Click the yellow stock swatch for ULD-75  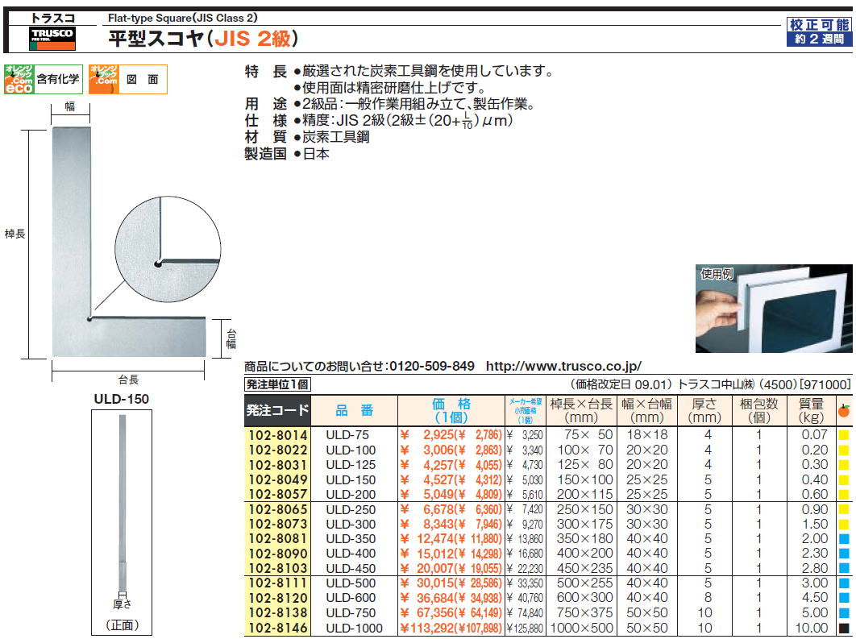pyautogui.click(x=844, y=435)
